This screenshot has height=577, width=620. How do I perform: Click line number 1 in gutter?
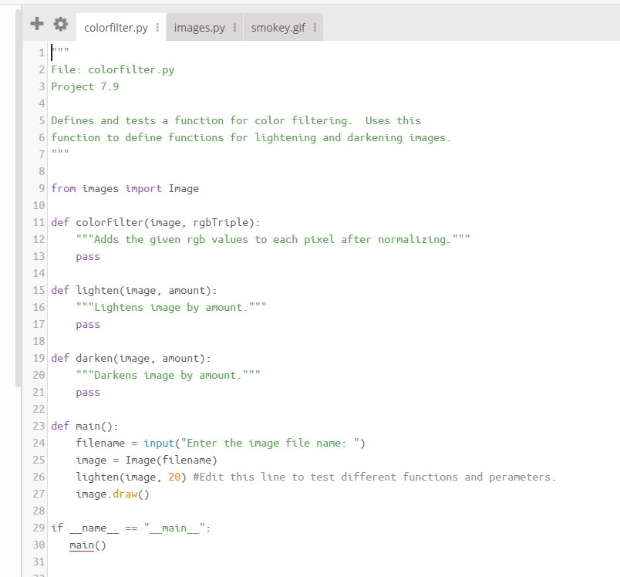pos(42,52)
